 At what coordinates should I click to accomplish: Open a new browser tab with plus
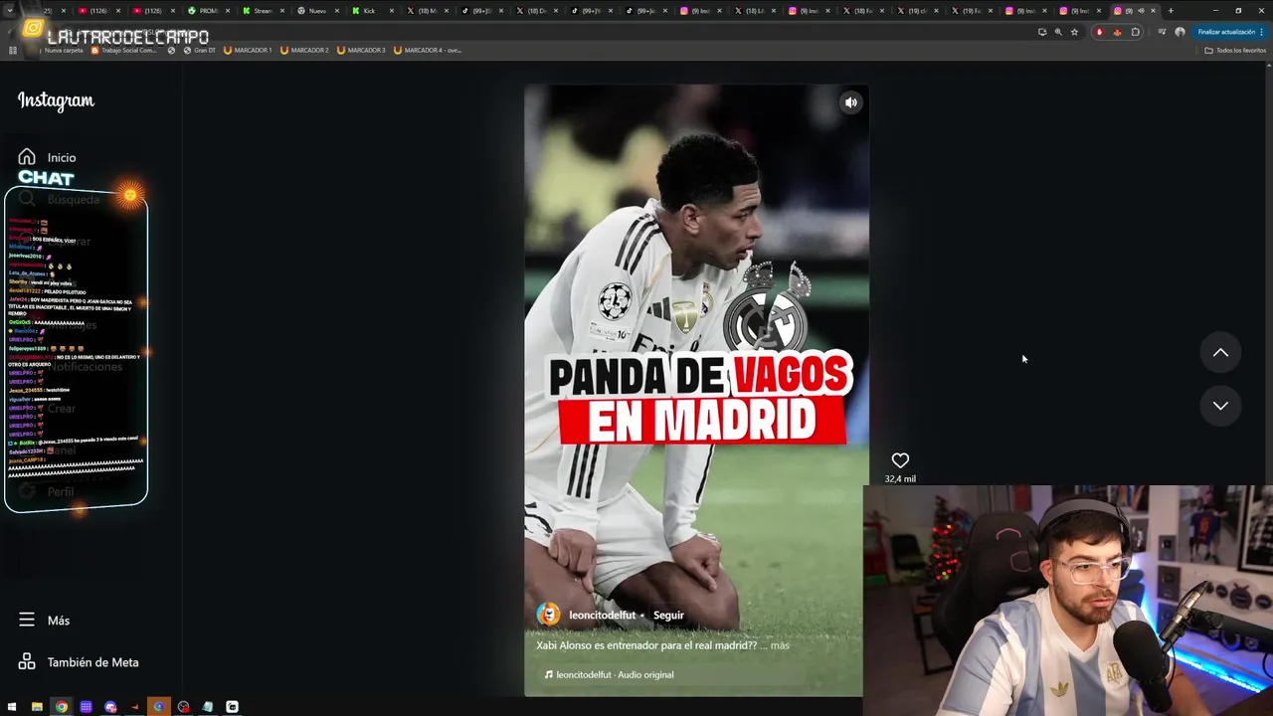click(1171, 11)
